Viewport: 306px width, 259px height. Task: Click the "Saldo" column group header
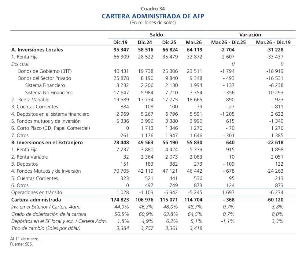point(156,35)
